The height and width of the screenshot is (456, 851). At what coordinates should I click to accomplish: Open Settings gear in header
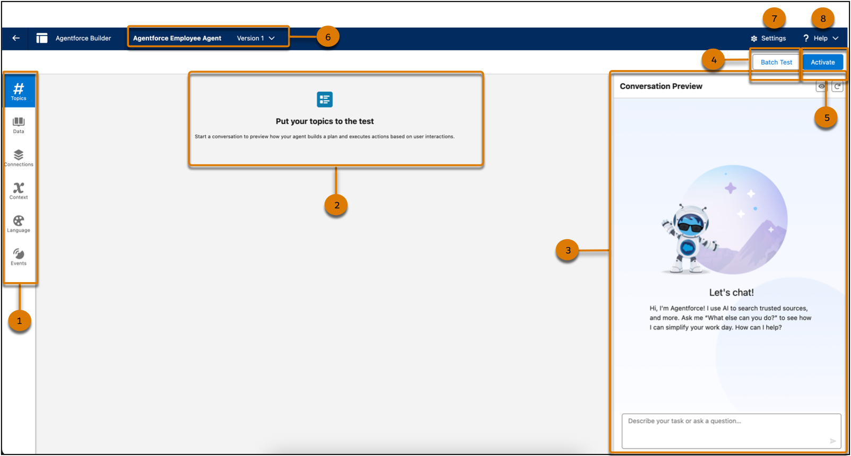tap(754, 39)
